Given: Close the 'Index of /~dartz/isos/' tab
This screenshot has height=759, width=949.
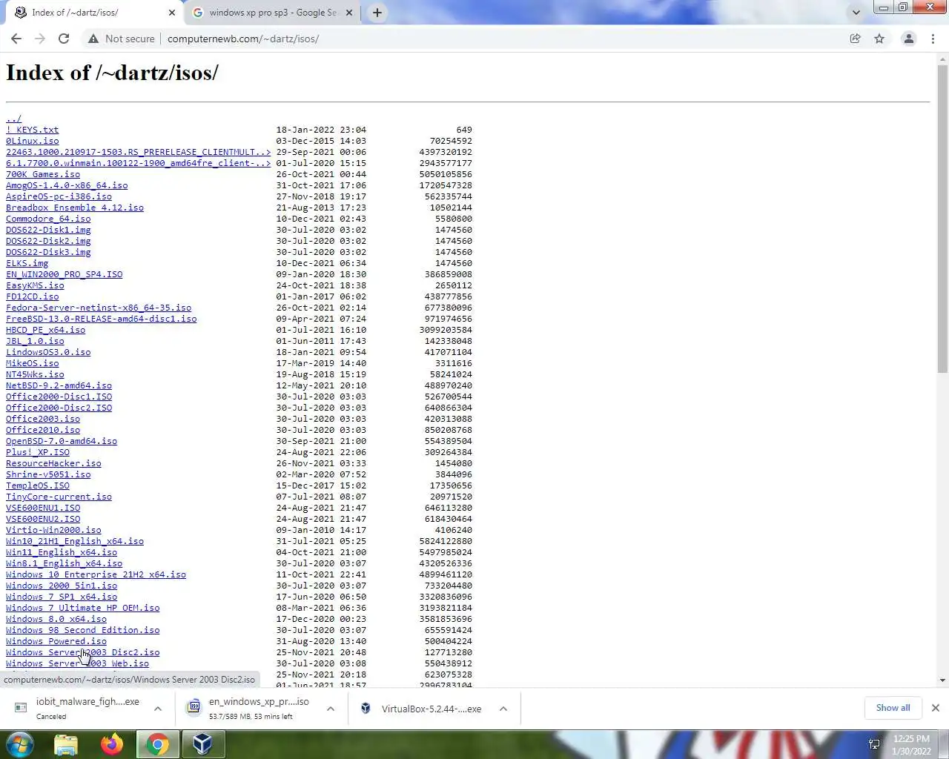Looking at the screenshot, I should coord(172,13).
